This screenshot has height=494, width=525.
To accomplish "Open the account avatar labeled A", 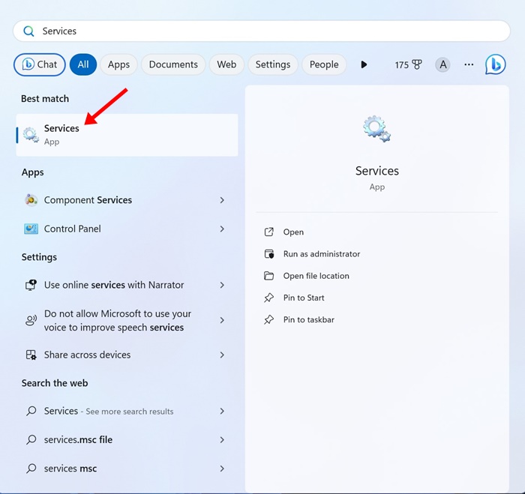I will pyautogui.click(x=442, y=64).
